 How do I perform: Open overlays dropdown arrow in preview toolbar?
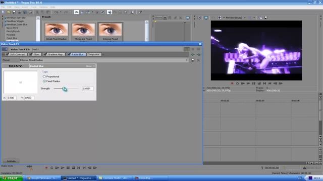coord(254,18)
